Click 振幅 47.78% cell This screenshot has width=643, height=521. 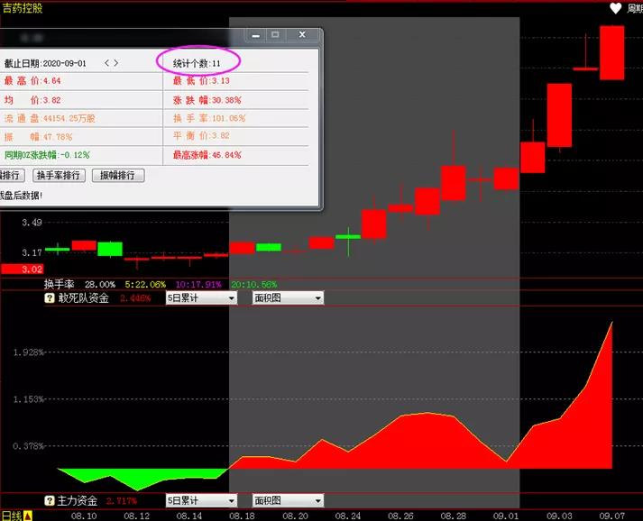click(38, 137)
